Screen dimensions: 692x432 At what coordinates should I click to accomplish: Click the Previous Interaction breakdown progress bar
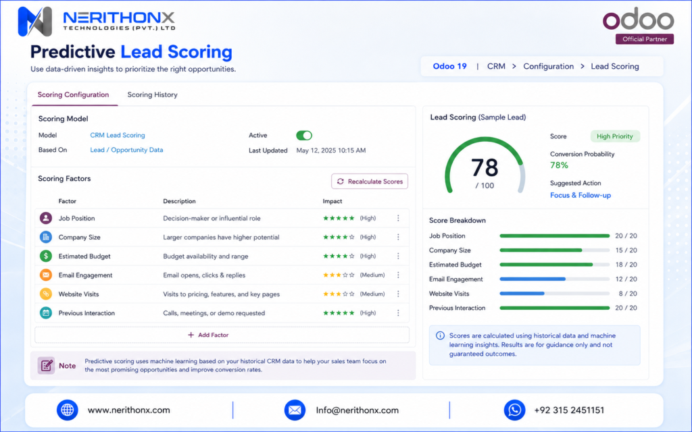(x=554, y=308)
